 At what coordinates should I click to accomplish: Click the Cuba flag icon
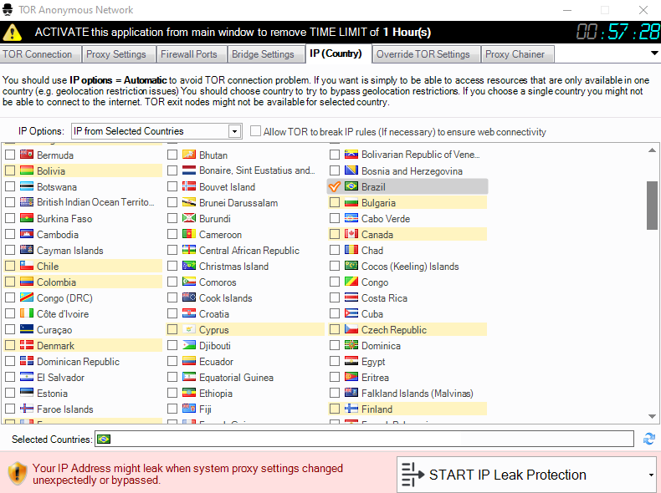coord(351,313)
